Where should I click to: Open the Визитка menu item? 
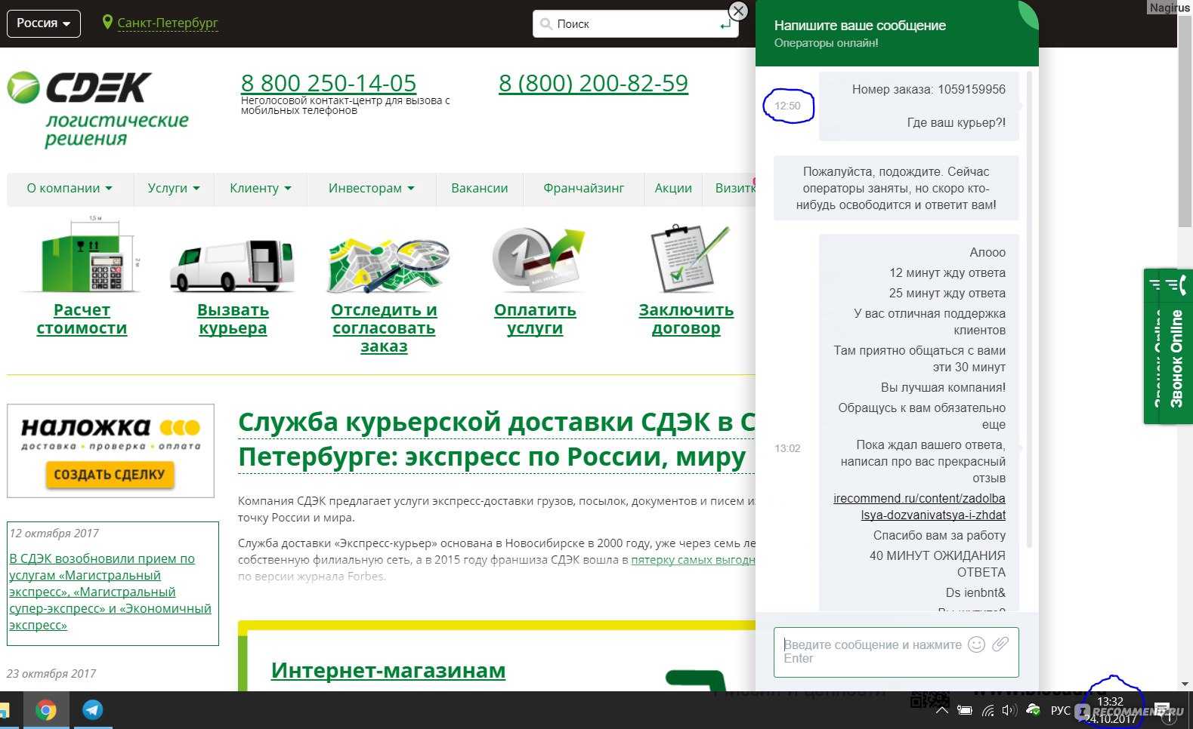(734, 189)
